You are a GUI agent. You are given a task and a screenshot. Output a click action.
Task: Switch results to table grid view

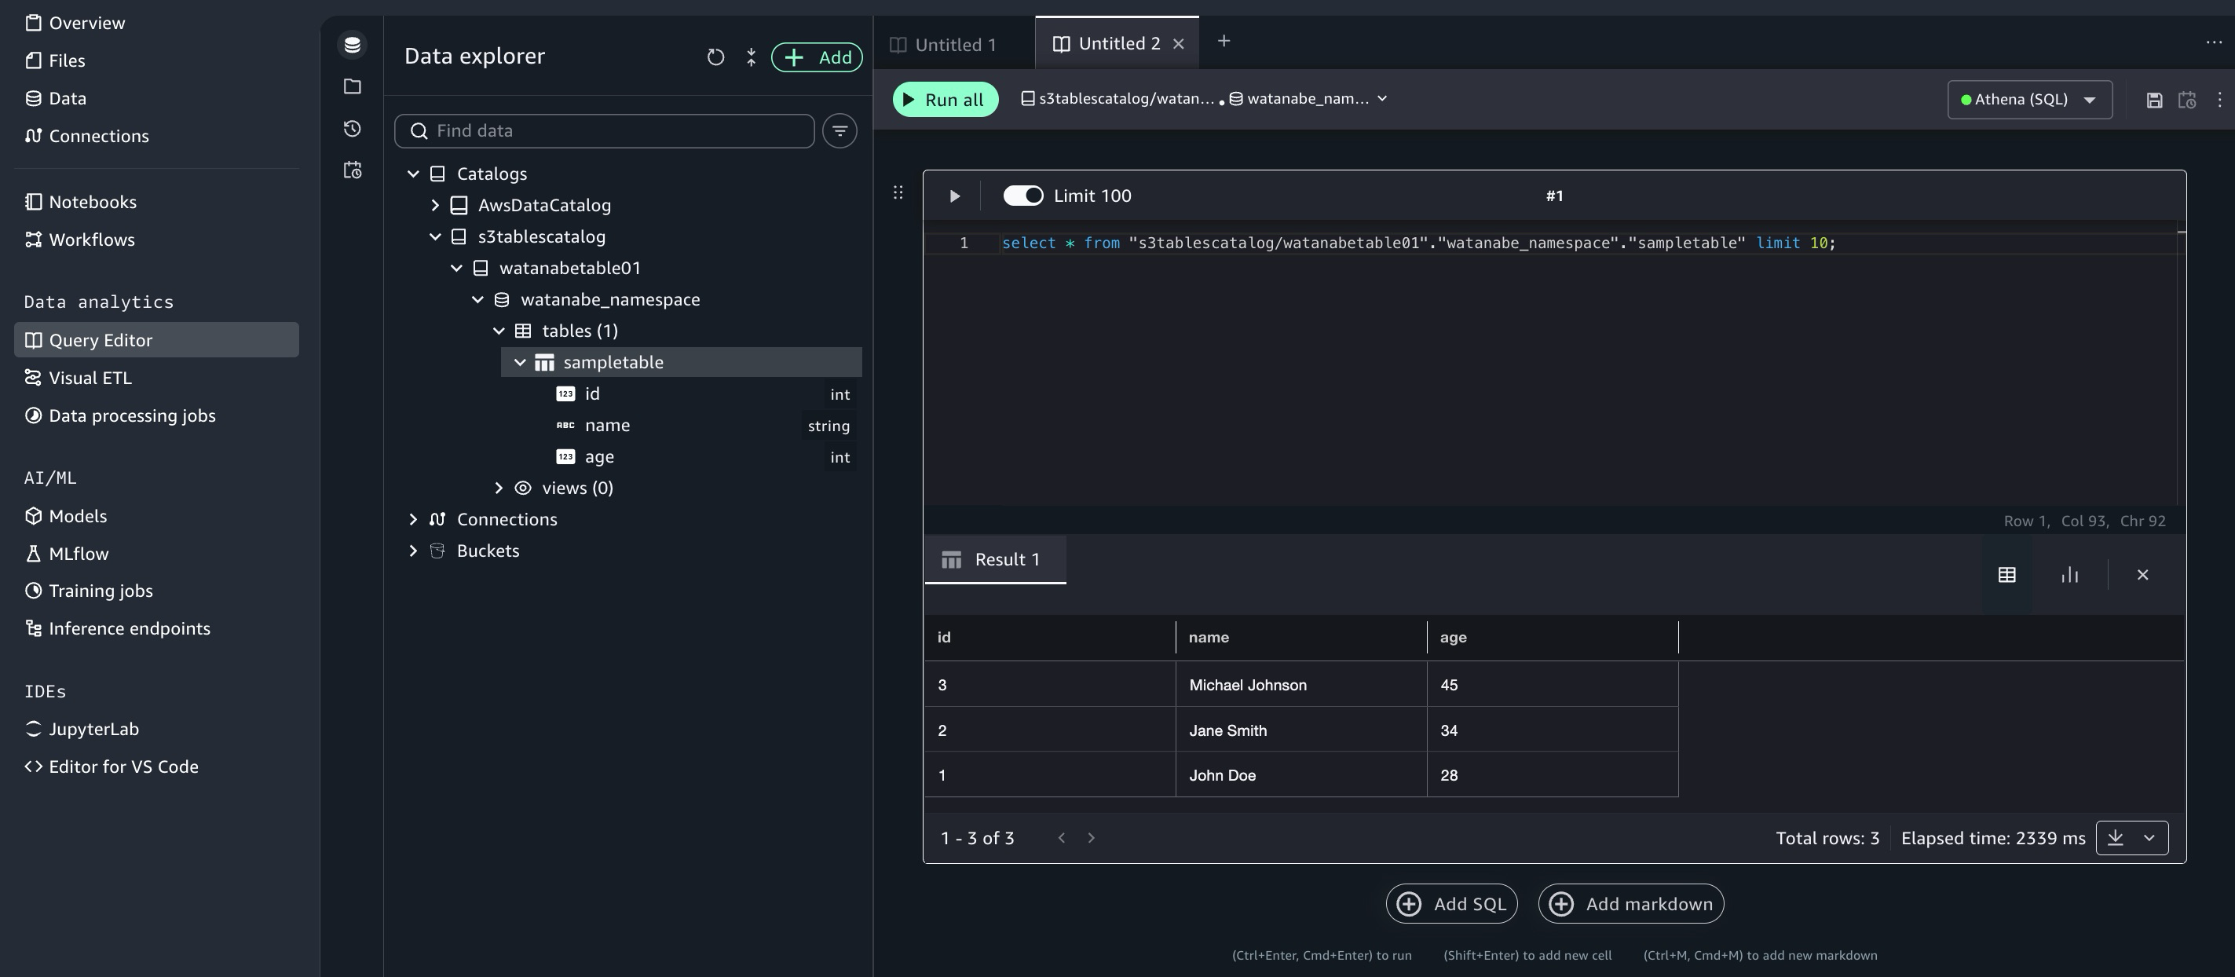point(2006,574)
